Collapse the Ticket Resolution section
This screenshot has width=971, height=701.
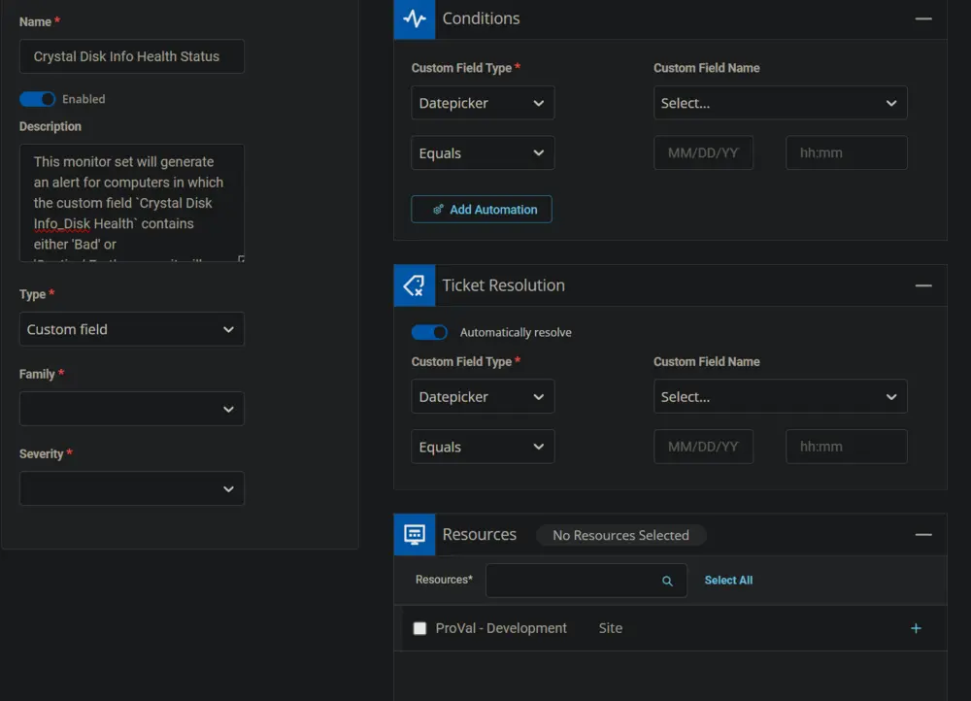pos(923,285)
